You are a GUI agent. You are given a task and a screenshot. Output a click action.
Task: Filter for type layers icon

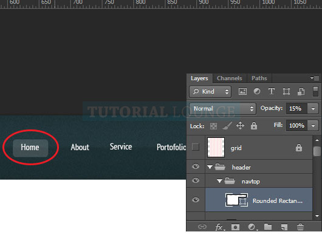coord(272,91)
